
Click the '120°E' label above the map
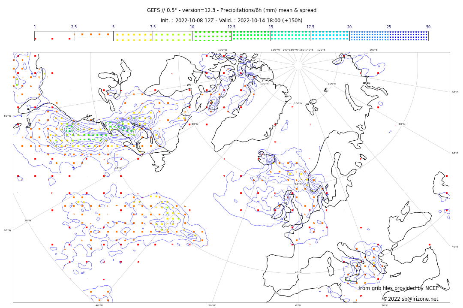(x=321, y=50)
